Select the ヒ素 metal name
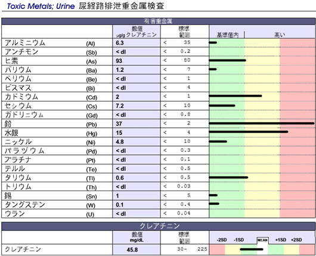 pyautogui.click(x=11, y=61)
